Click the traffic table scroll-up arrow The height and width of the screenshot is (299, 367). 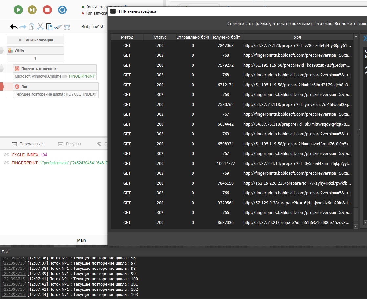click(x=356, y=36)
